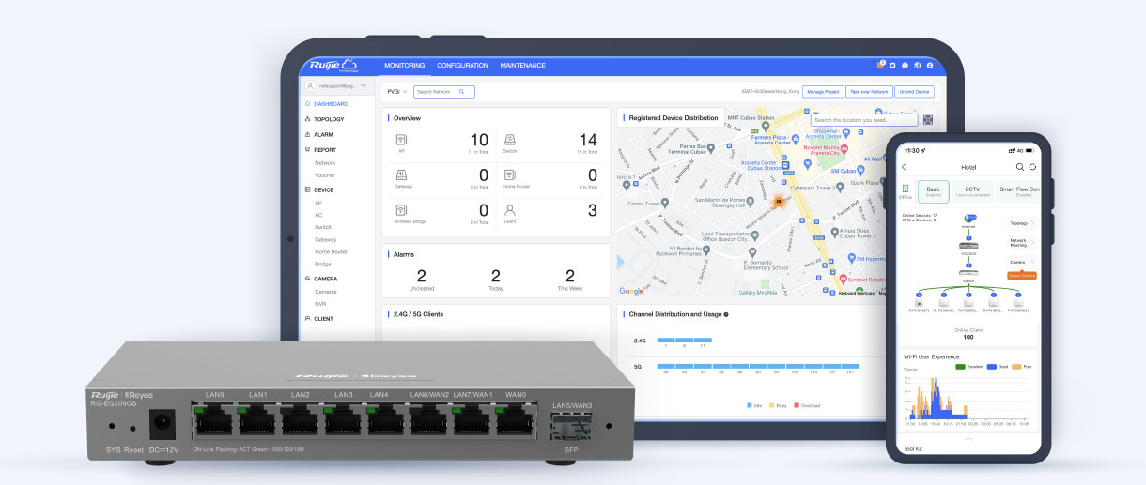The width and height of the screenshot is (1146, 485).
Task: Go back using phone's back arrow
Action: coord(904,167)
